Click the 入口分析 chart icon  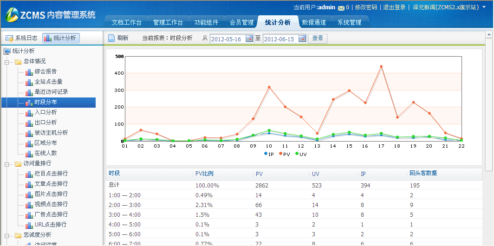coord(29,112)
